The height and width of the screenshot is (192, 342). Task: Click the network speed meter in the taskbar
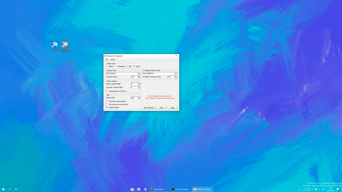(x=305, y=189)
